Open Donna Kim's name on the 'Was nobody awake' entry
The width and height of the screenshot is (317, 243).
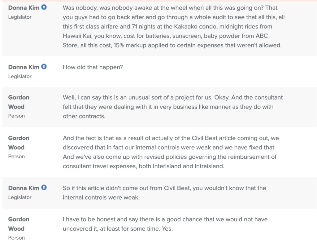(x=24, y=8)
